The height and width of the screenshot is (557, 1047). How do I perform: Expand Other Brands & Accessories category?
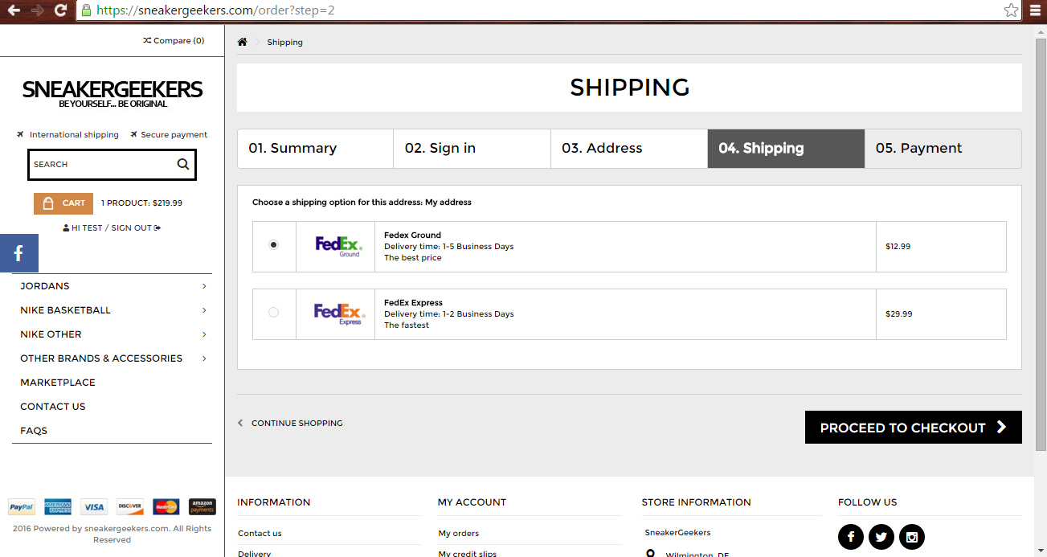point(204,358)
